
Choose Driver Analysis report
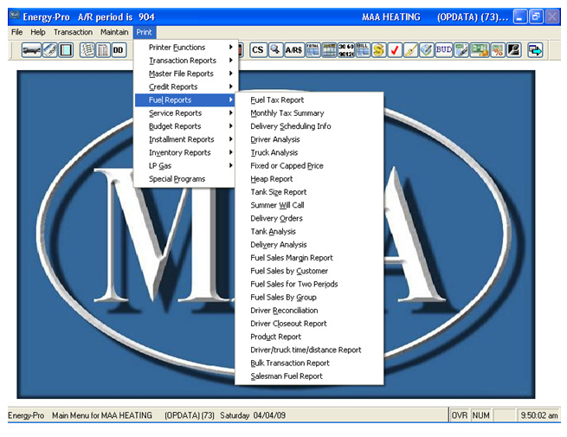pyautogui.click(x=309, y=139)
